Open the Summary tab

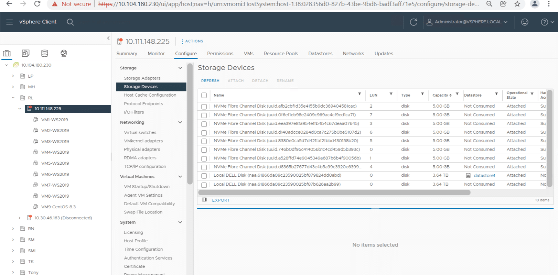point(127,54)
